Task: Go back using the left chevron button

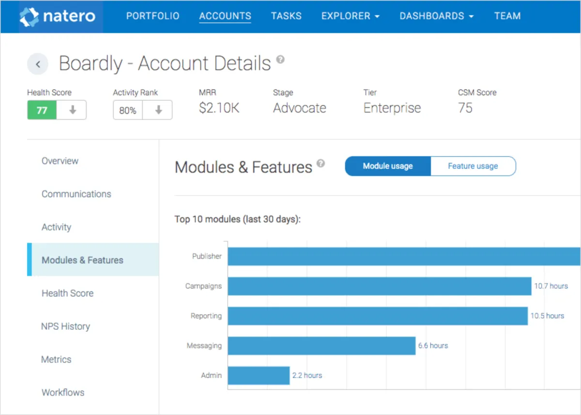Action: (x=38, y=64)
